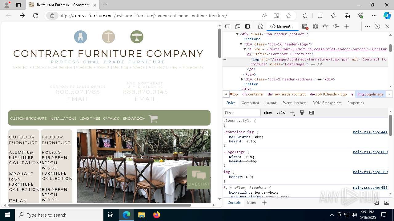Open the Favorites list icon
This screenshot has width=394, height=221.
coord(334,16)
